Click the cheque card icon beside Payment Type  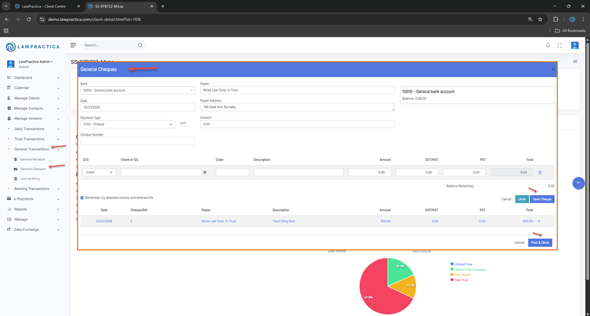(183, 124)
